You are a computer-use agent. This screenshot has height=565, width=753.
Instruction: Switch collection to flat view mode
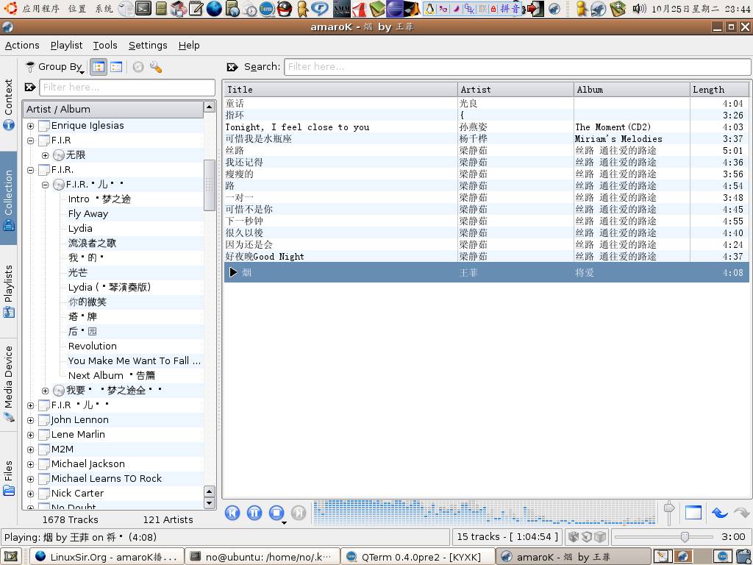116,67
